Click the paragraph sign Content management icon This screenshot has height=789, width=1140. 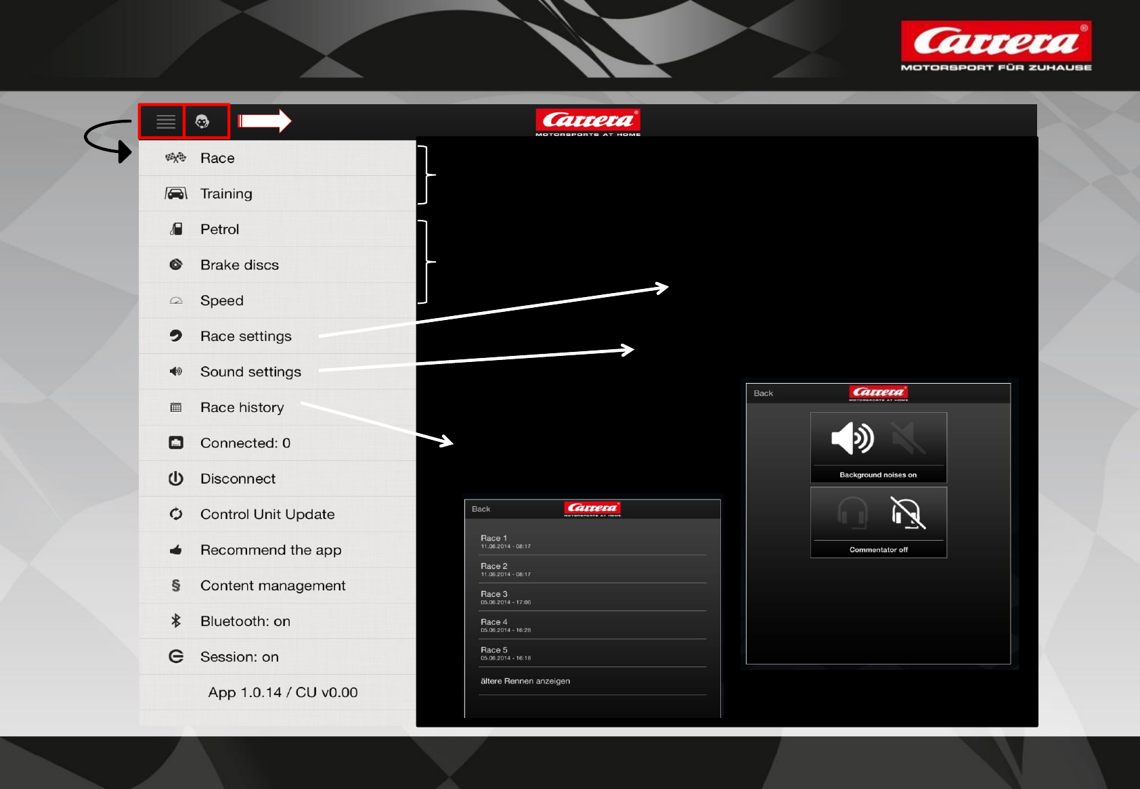pyautogui.click(x=176, y=585)
